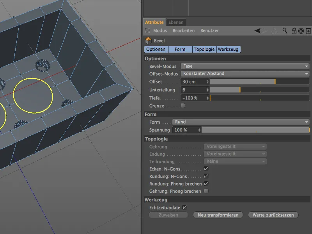Open the Bearbeiten menu
312x234 pixels.
tap(184, 31)
